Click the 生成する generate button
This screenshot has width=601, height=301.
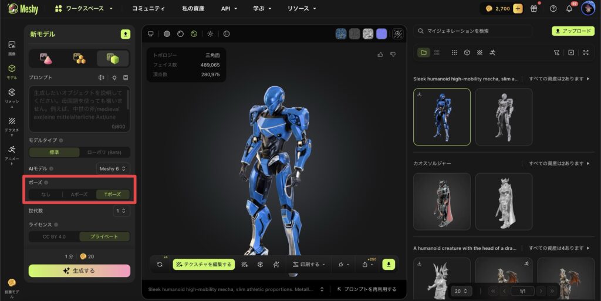pos(79,270)
